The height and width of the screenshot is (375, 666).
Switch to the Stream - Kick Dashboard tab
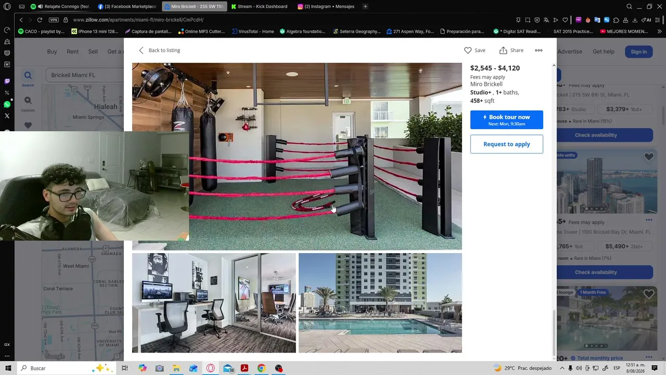point(260,7)
